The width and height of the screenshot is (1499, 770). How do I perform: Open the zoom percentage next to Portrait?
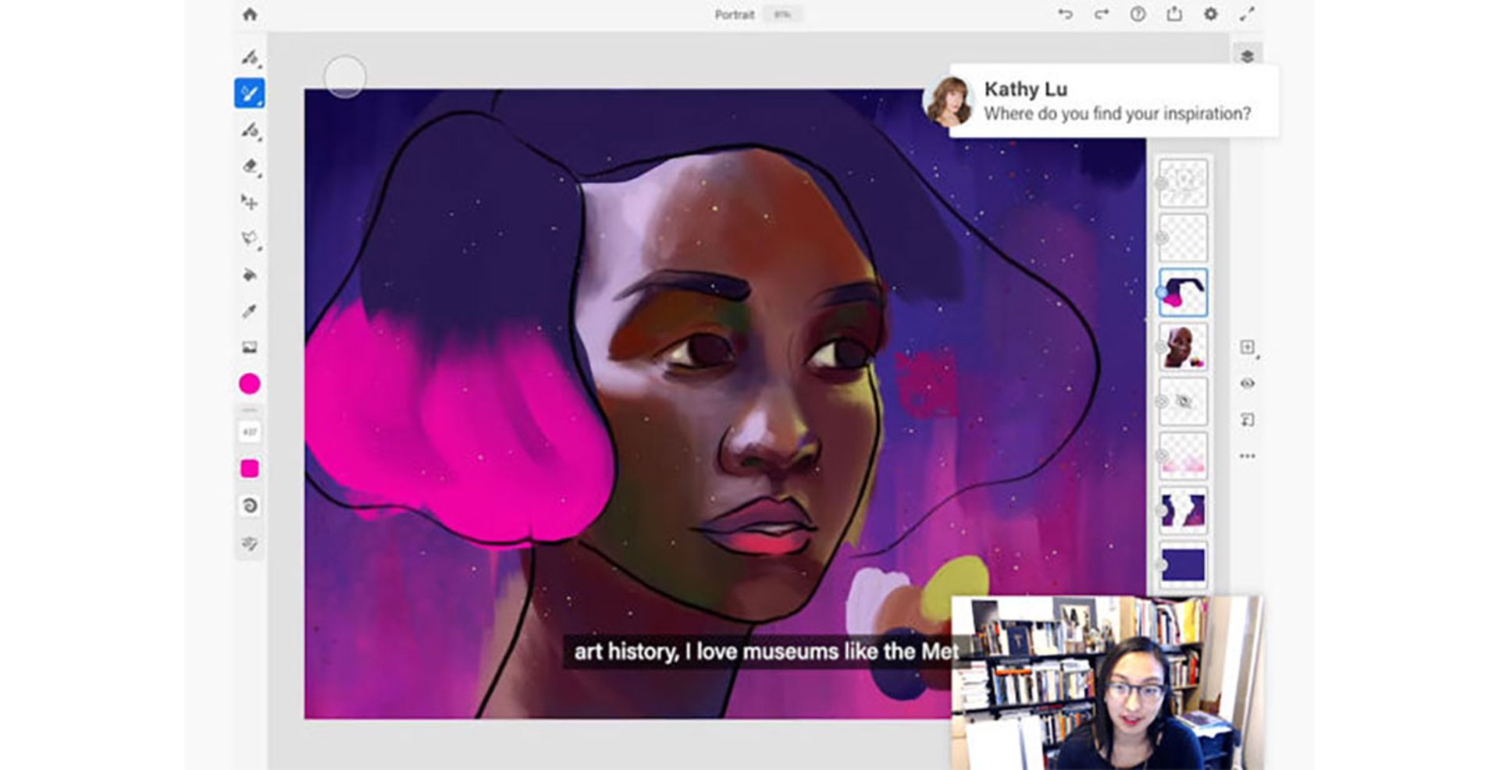(x=782, y=15)
